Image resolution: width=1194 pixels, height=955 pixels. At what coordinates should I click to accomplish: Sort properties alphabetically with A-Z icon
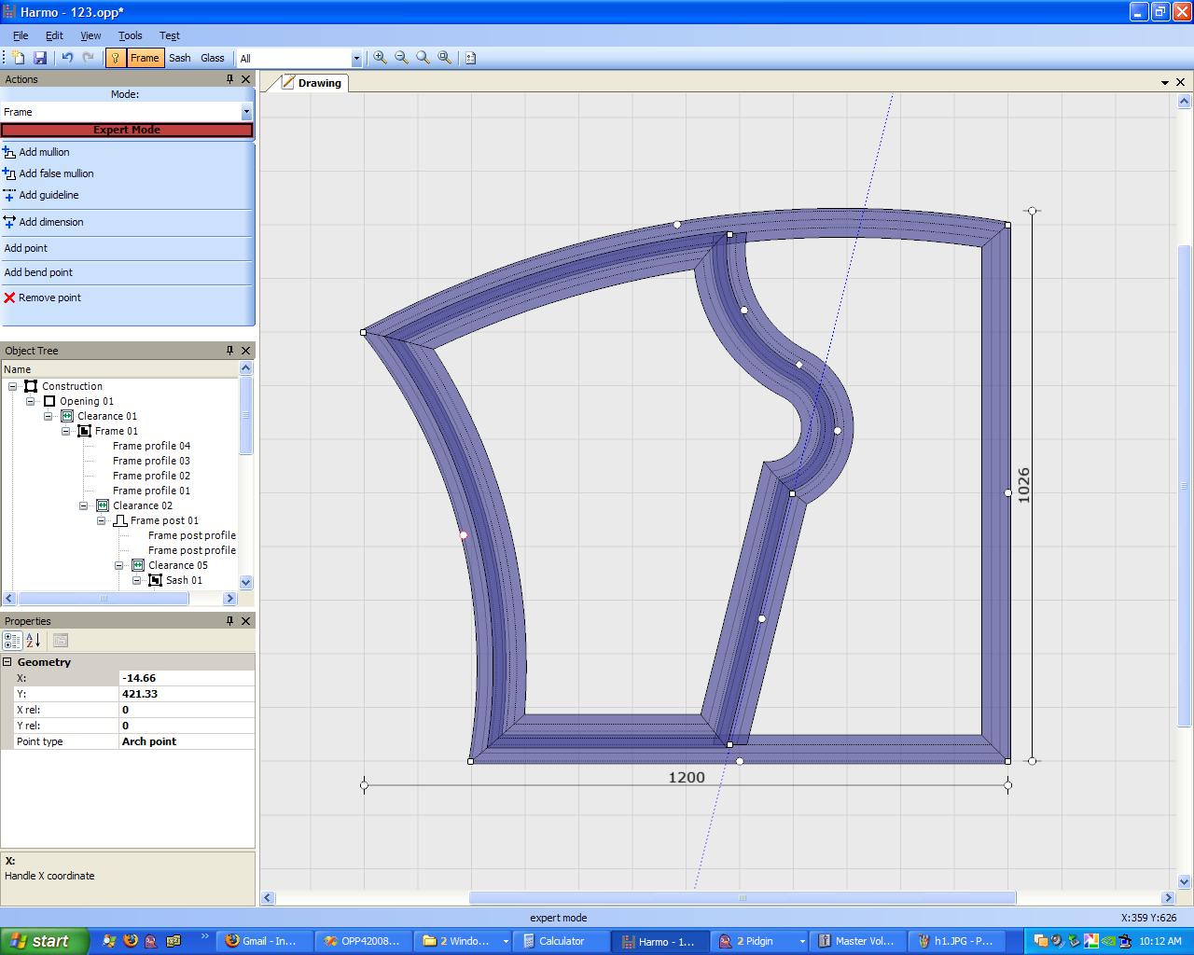point(33,641)
